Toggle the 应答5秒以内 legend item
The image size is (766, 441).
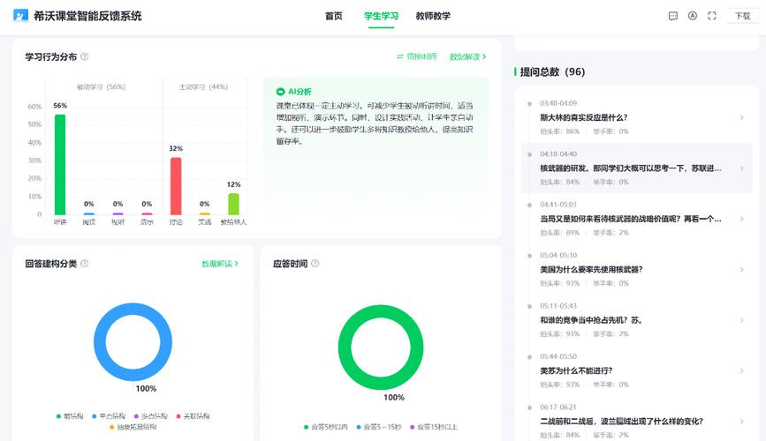326,427
